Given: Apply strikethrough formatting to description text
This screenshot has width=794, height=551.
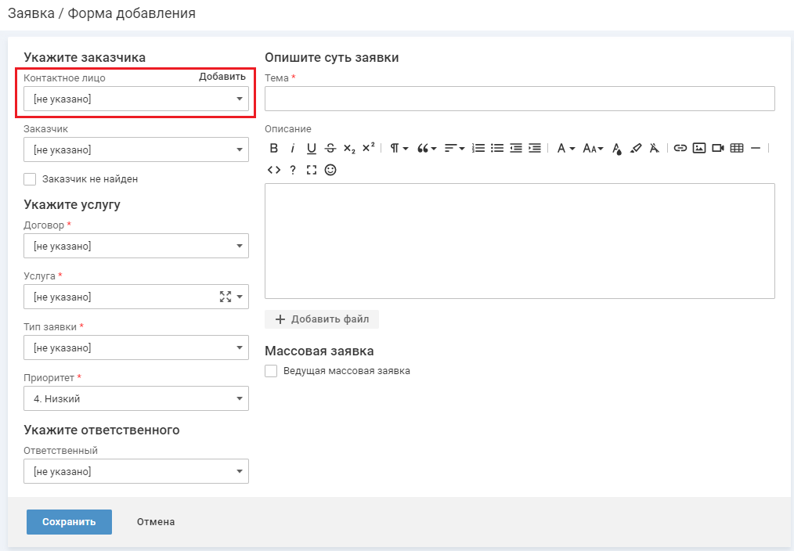Looking at the screenshot, I should pyautogui.click(x=330, y=148).
